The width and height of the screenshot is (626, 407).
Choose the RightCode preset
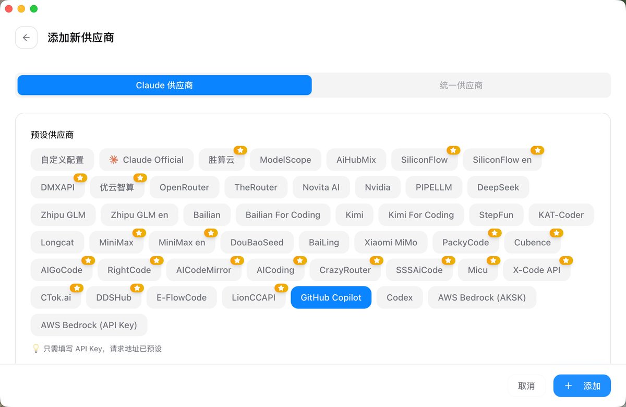tap(129, 270)
